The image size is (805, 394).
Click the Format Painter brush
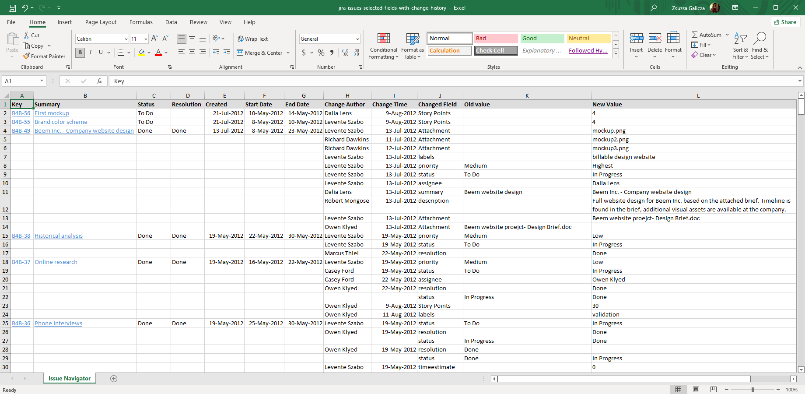point(26,56)
